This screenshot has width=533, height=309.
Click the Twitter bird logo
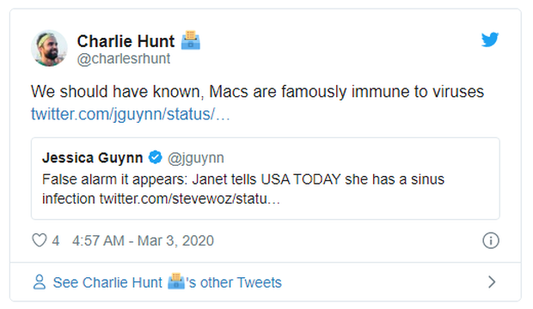[490, 39]
